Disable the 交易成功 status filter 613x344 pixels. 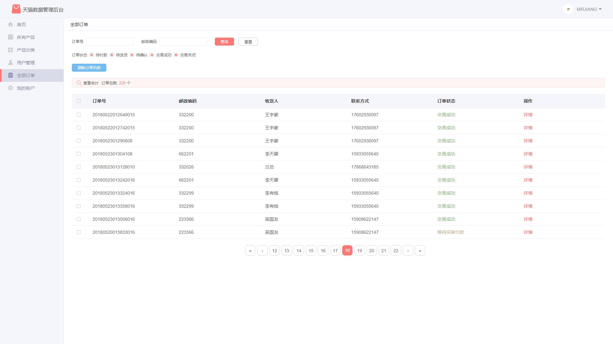(x=152, y=55)
